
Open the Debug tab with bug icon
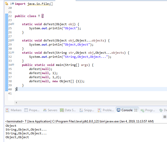163,110
